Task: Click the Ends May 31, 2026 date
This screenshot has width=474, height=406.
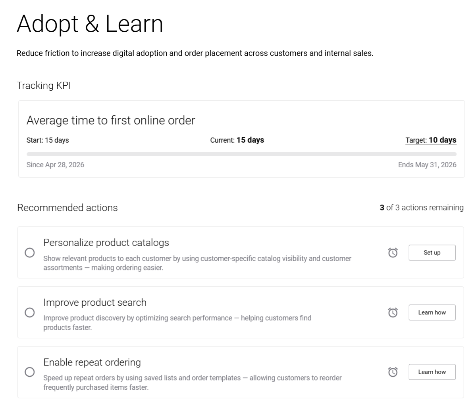Action: [x=427, y=165]
